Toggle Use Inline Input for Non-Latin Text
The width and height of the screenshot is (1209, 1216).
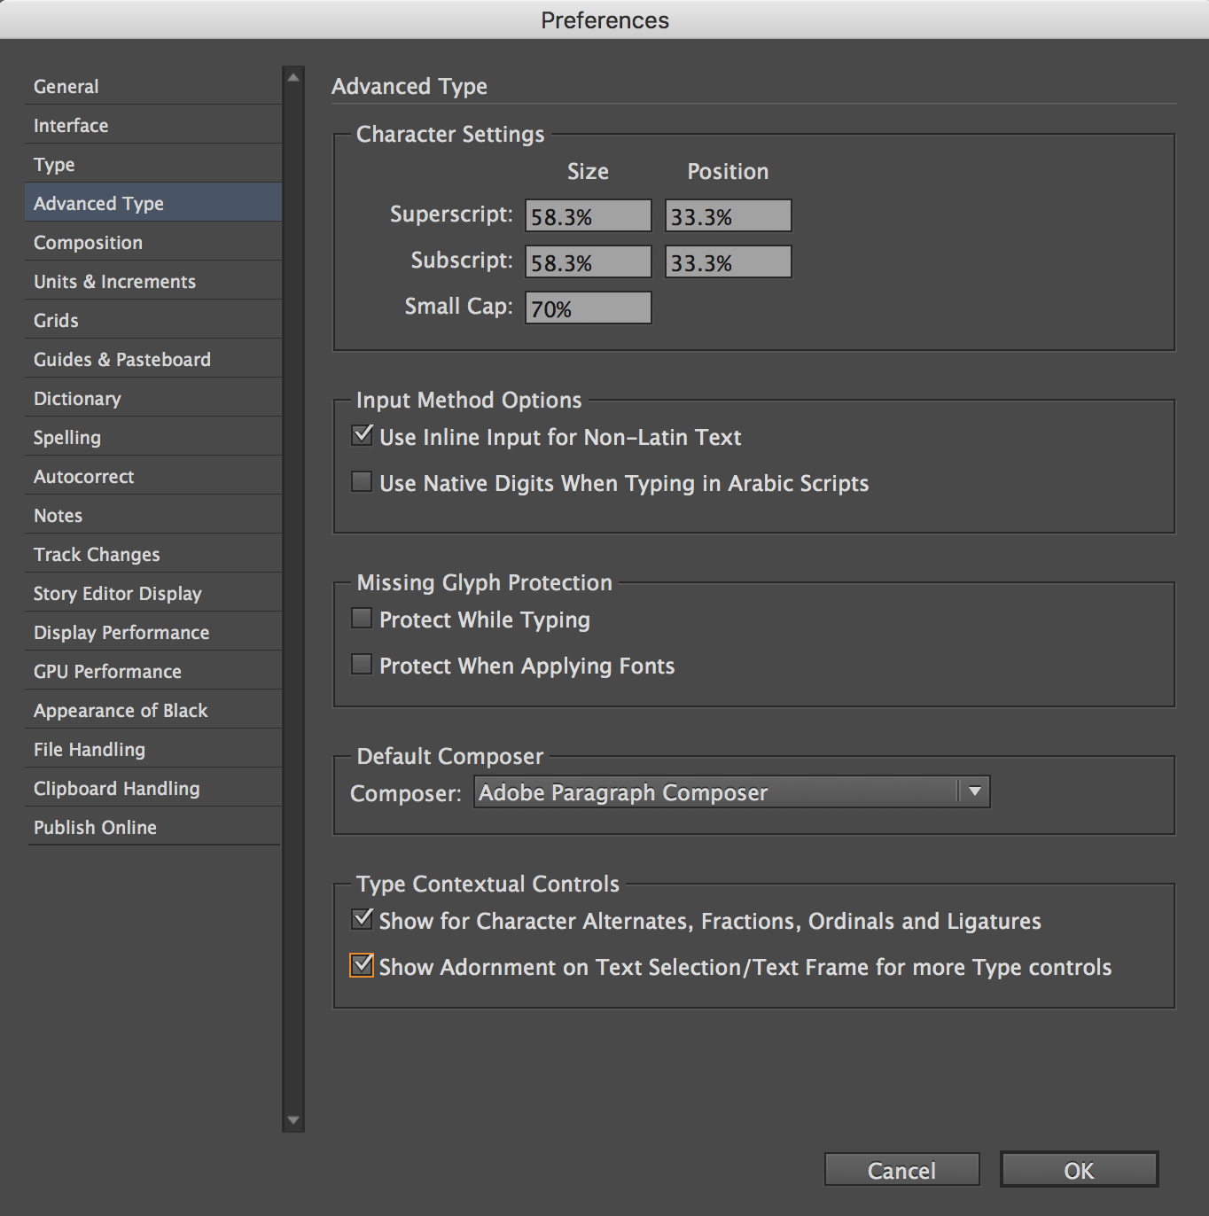pos(362,435)
